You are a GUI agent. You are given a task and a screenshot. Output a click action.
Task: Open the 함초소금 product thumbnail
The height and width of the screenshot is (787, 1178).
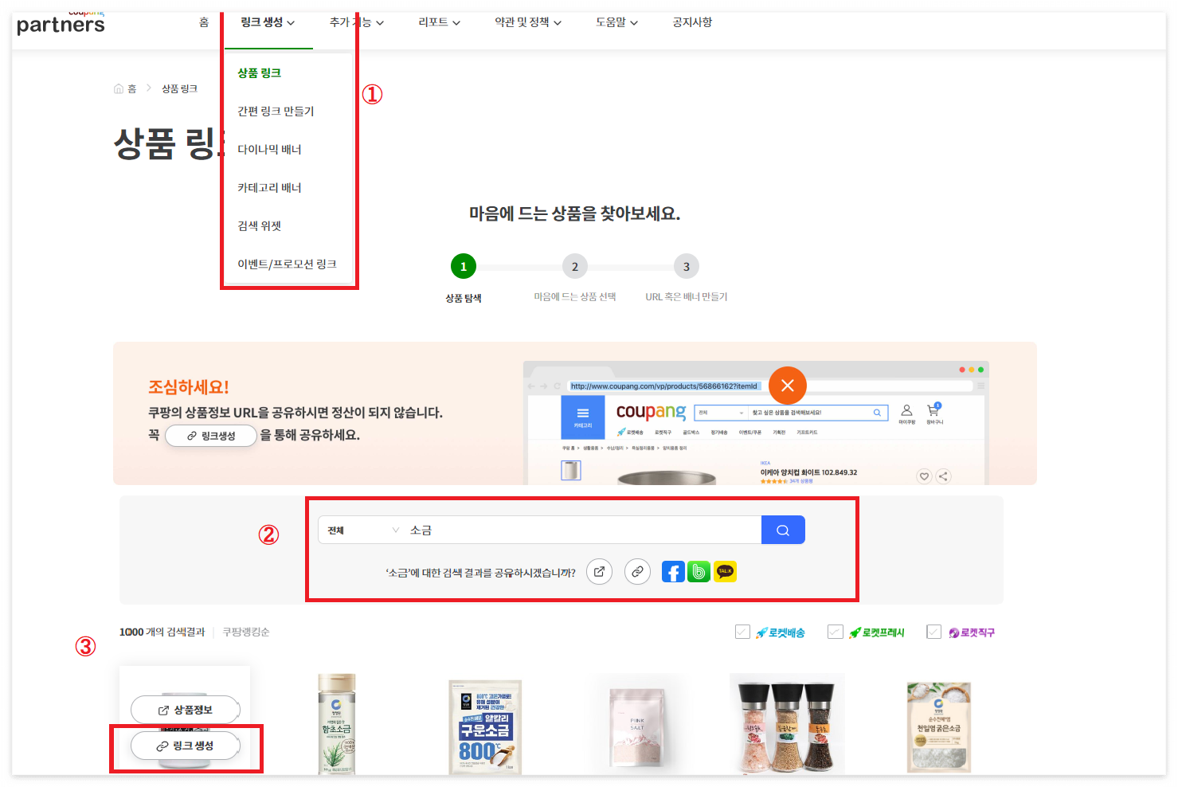coord(336,723)
